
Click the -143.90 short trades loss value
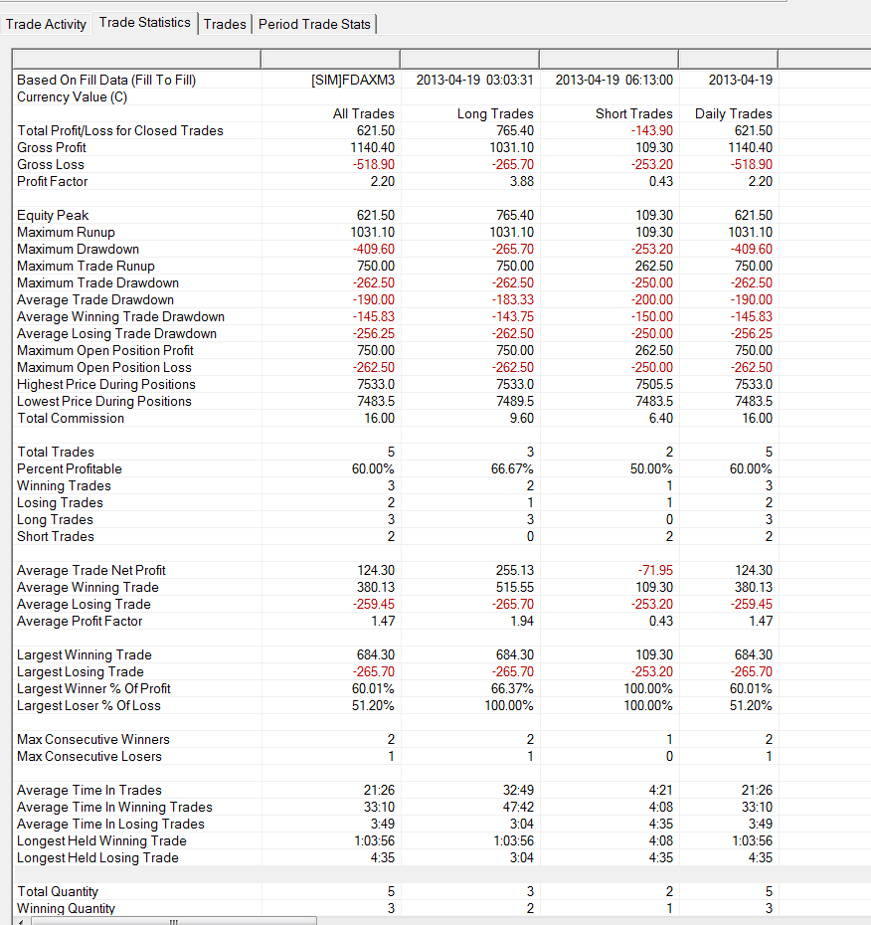click(651, 131)
